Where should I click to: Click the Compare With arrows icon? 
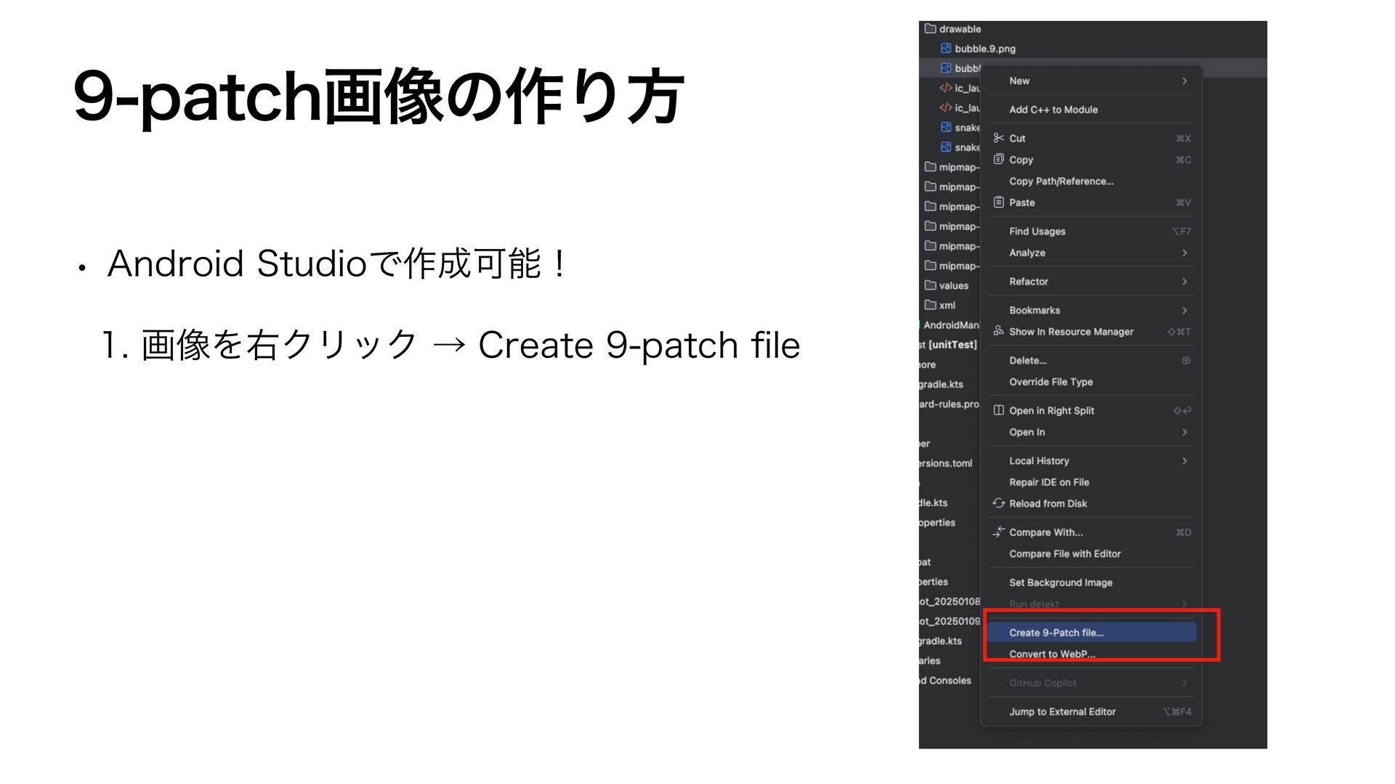click(x=999, y=532)
